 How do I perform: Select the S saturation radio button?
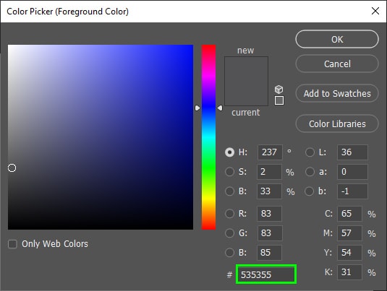coord(229,172)
